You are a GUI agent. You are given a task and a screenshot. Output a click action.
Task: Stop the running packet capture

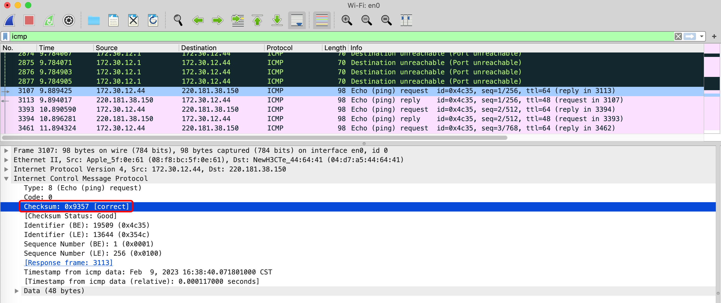click(x=29, y=20)
